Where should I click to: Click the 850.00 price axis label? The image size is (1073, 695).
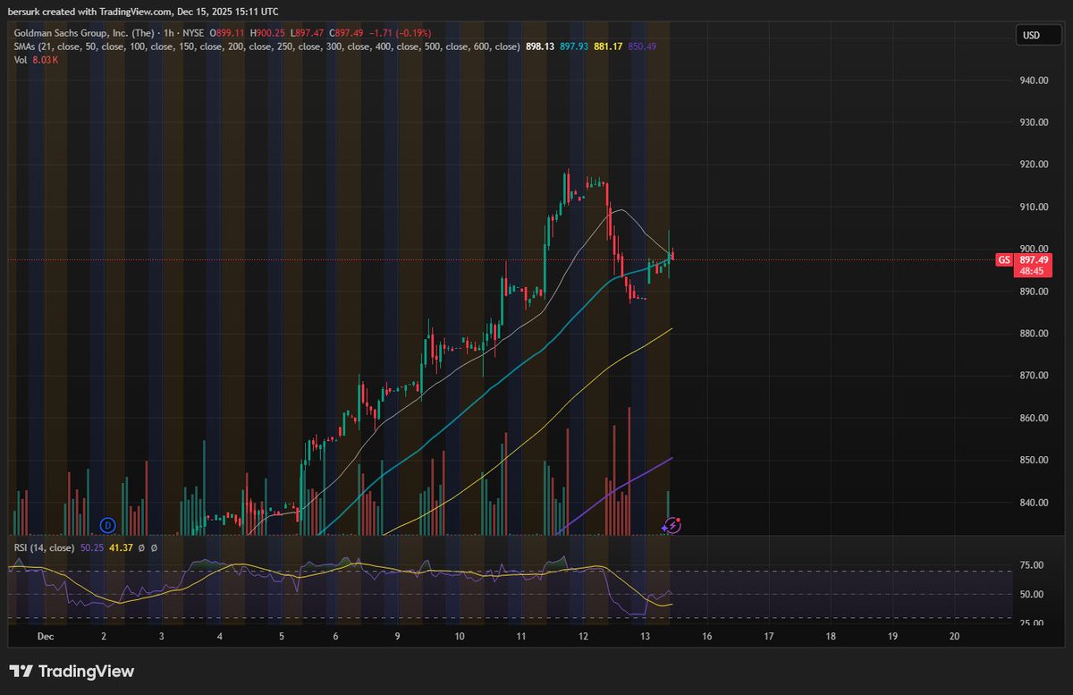click(1034, 460)
